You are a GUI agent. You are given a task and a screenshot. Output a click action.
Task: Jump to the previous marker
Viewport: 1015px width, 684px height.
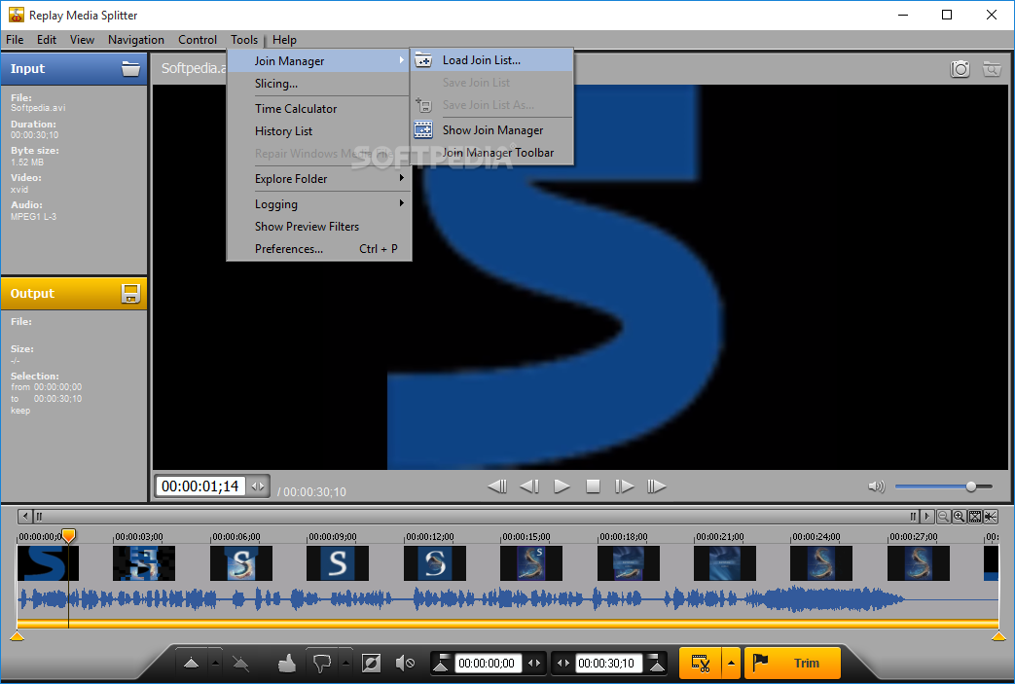[497, 486]
